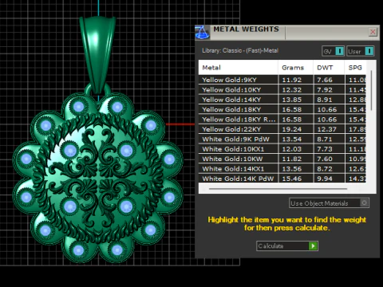
Task: Toggle Use Object Materials option
Action: pyautogui.click(x=329, y=203)
